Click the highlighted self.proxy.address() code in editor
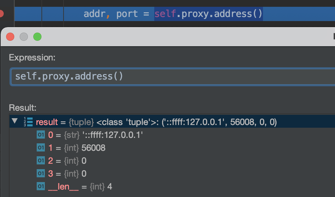The image size is (335, 197). pos(208,14)
